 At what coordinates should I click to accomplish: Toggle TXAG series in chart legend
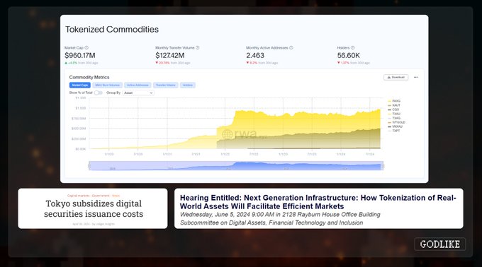[x=394, y=118]
